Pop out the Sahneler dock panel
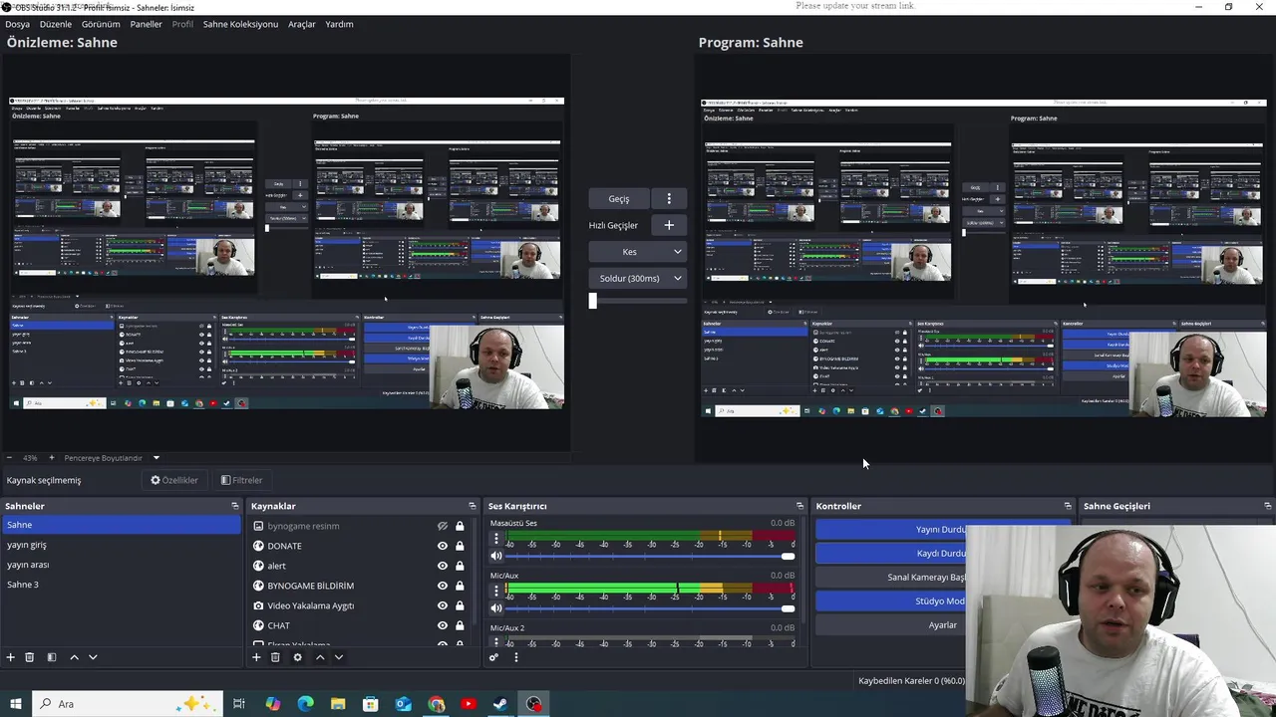Viewport: 1276px width, 717px height. point(235,506)
